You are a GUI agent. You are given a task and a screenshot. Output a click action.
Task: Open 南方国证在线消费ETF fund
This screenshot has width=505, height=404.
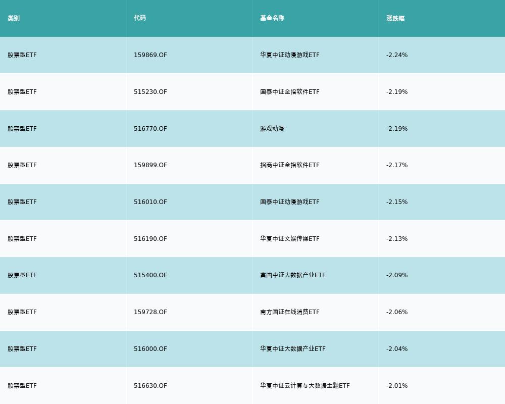pos(290,312)
